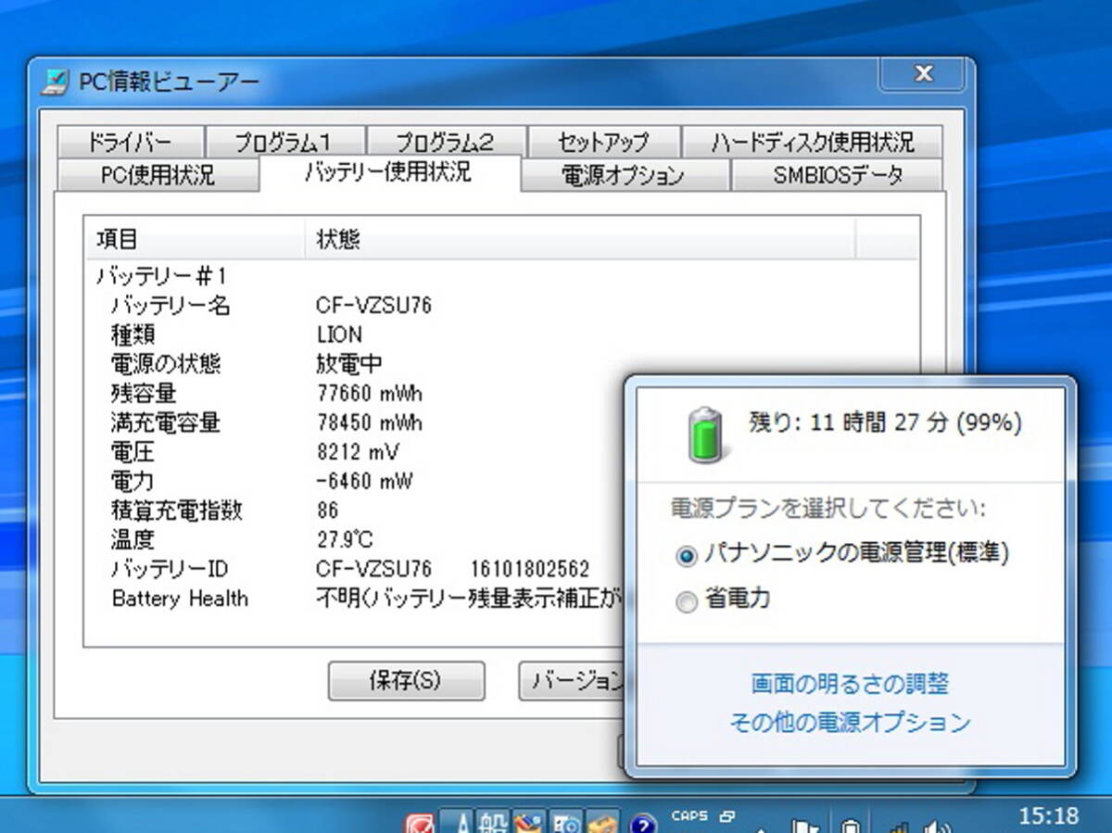Open the 電源オプション tab
The image size is (1112, 833).
coord(624,174)
